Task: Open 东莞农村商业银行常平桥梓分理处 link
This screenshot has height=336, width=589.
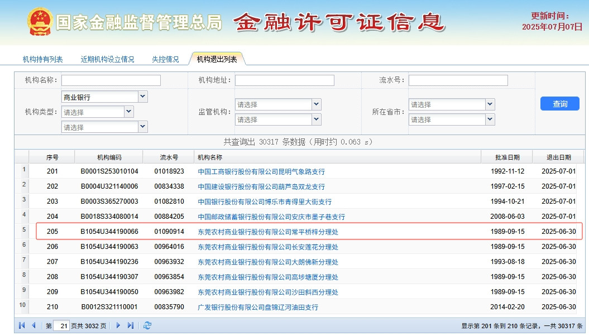Action: click(268, 232)
